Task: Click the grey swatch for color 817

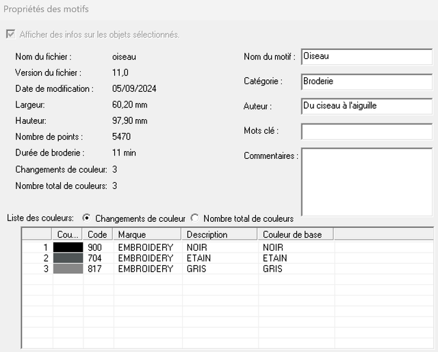Action: pos(68,268)
